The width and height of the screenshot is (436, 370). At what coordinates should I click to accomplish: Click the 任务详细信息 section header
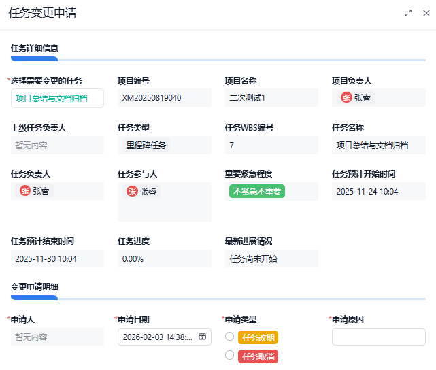pyautogui.click(x=35, y=48)
